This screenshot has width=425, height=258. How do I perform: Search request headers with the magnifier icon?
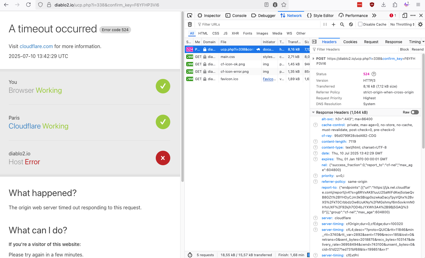(342, 24)
